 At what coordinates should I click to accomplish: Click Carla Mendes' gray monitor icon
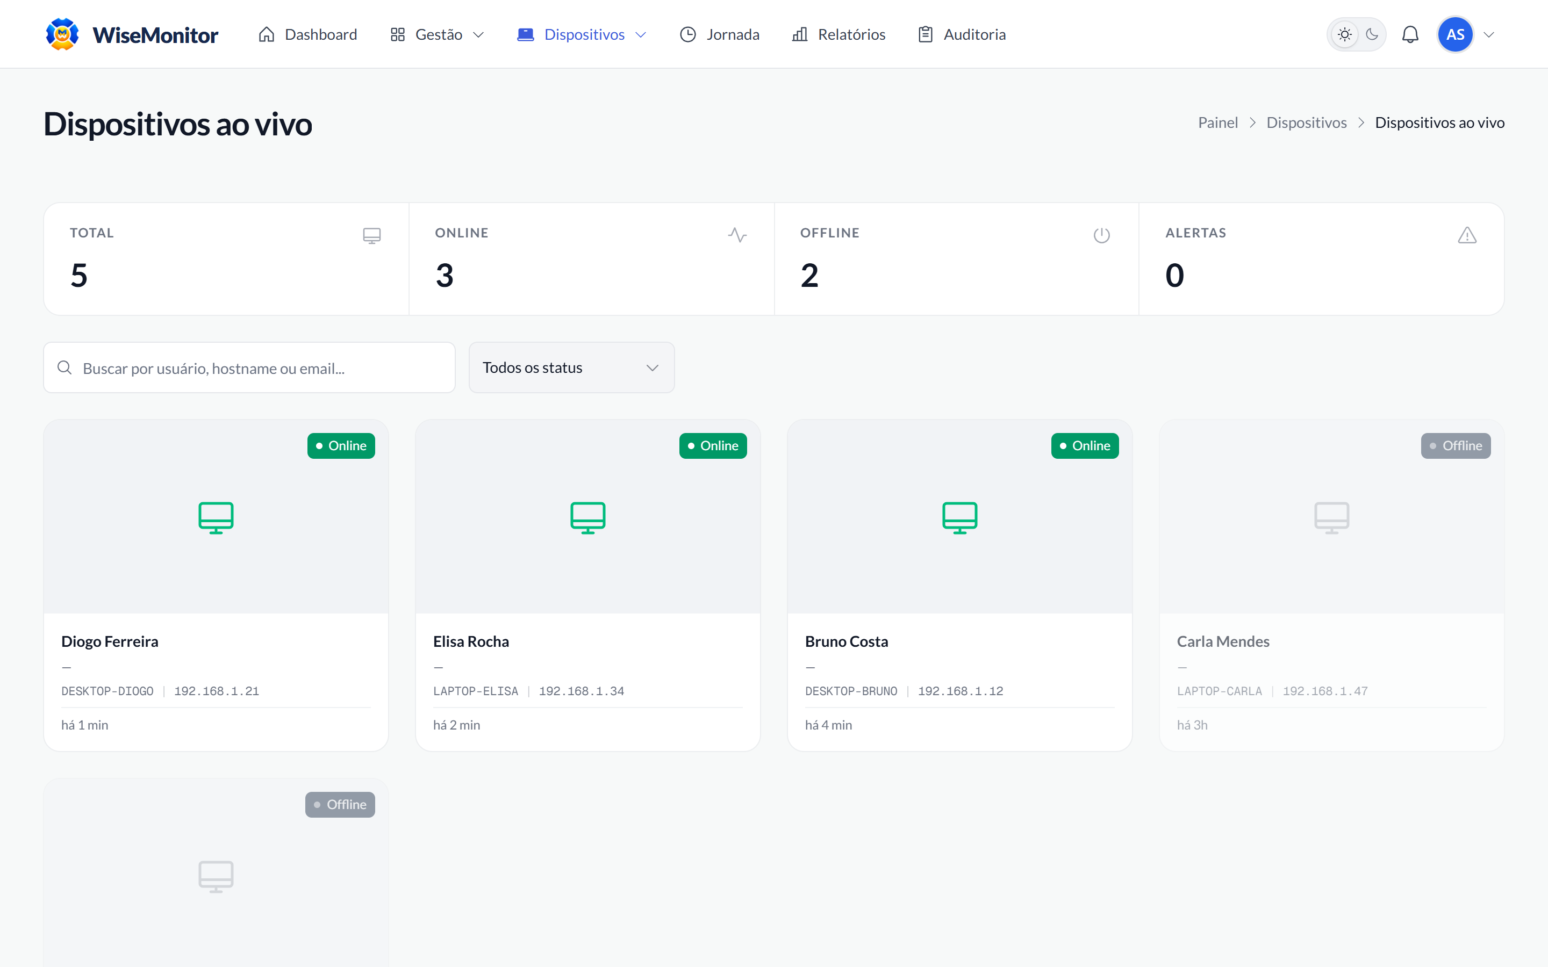coord(1332,517)
